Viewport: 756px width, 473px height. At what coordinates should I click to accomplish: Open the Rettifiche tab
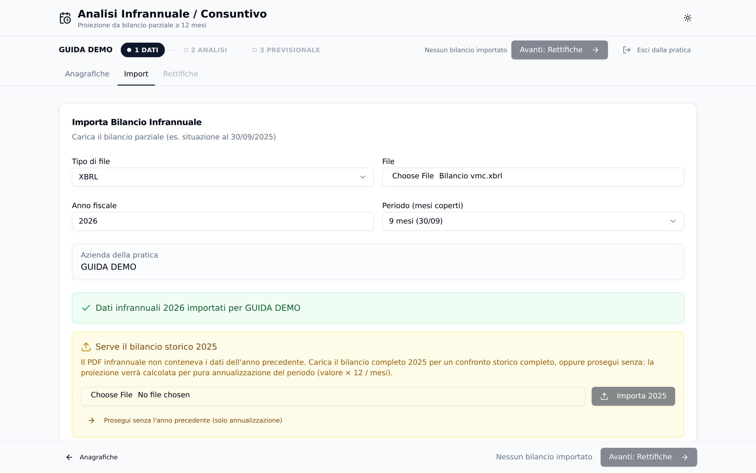pyautogui.click(x=181, y=74)
